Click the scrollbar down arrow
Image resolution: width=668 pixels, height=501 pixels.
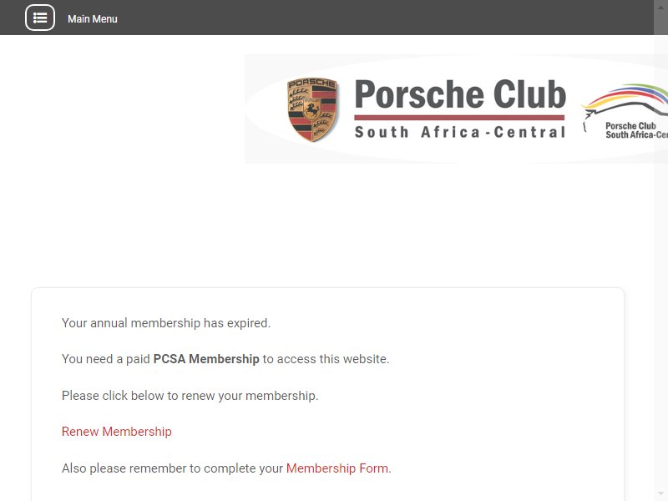660,493
